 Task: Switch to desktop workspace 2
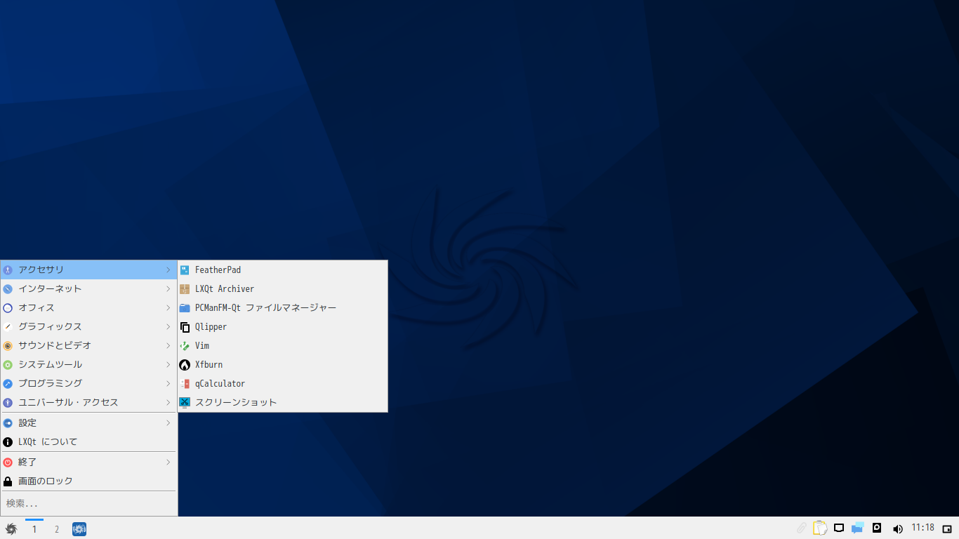tap(57, 529)
